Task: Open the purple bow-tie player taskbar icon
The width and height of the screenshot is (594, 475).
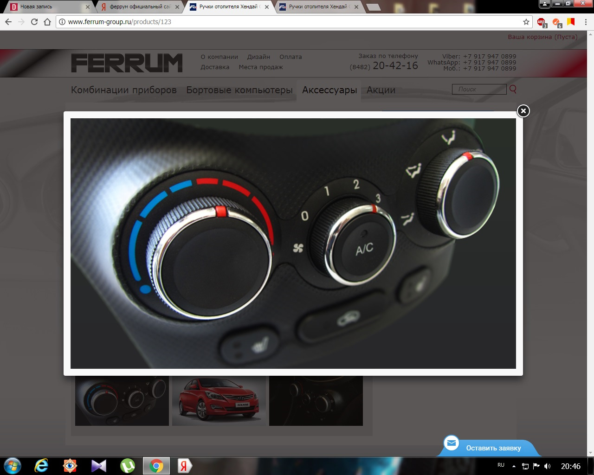Action: [99, 466]
